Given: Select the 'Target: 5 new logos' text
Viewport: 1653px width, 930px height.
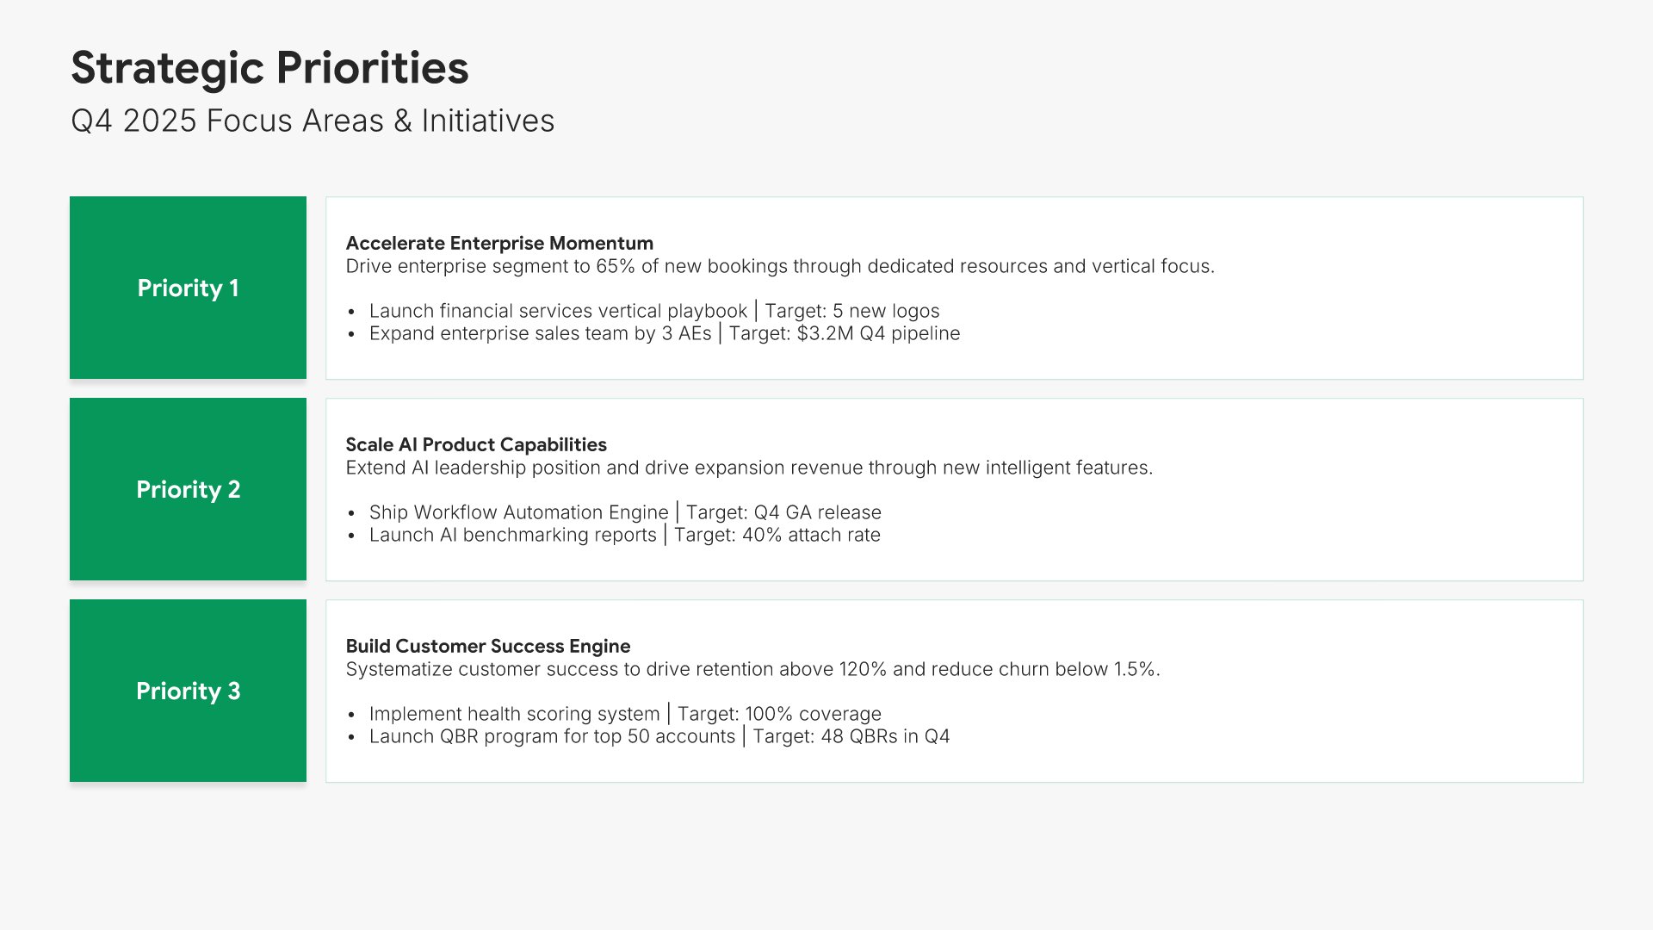Looking at the screenshot, I should [x=851, y=312].
